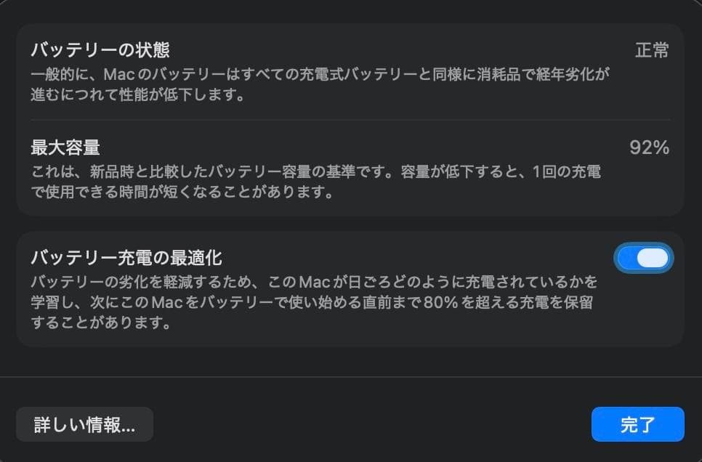Click the knob of the charging toggle
This screenshot has width=702, height=462.
651,258
